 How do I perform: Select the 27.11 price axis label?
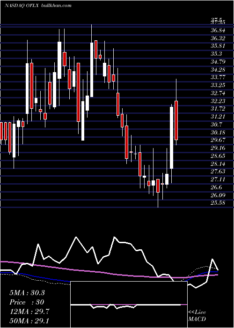(x=218, y=179)
